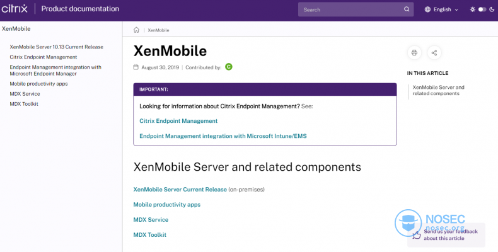Click the globe language icon
The image size is (498, 252).
pos(427,9)
